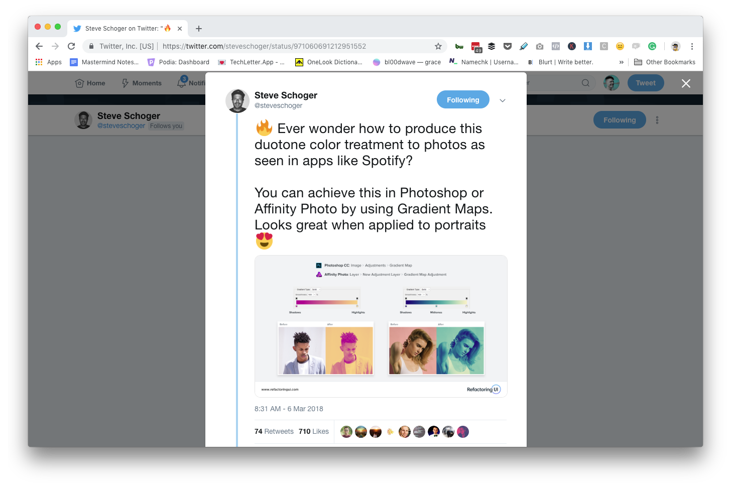Click Steve Schoger's tweet avatar
The height and width of the screenshot is (487, 731).
[237, 101]
